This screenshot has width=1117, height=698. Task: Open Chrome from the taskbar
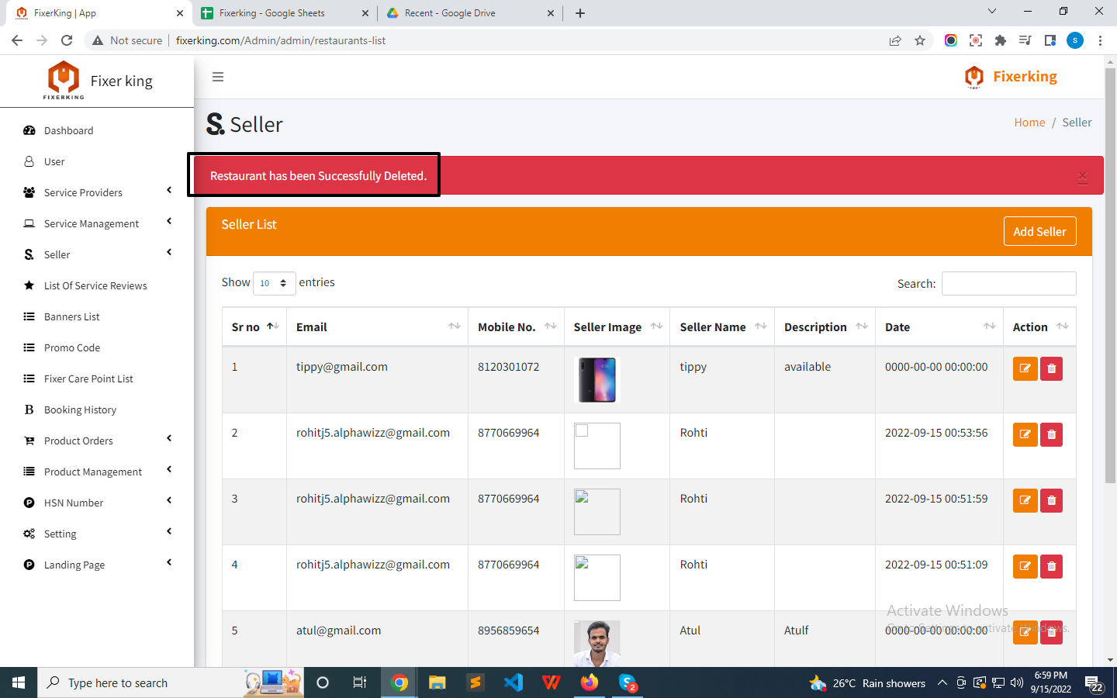399,682
